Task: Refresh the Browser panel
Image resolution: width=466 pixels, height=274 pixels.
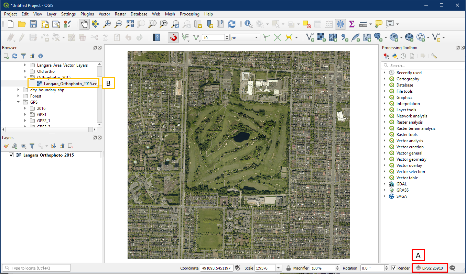Action: click(x=15, y=56)
